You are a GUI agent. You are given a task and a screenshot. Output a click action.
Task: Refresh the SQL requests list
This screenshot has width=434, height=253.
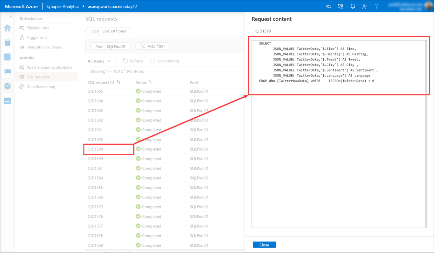tap(133, 61)
